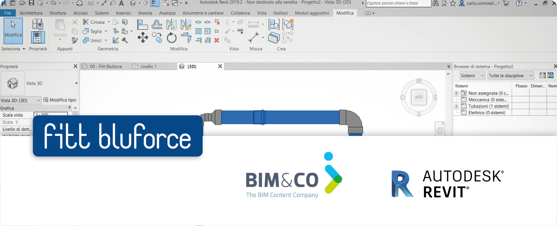This screenshot has width=557, height=226.
Task: Select the Offset tool
Action: [157, 24]
